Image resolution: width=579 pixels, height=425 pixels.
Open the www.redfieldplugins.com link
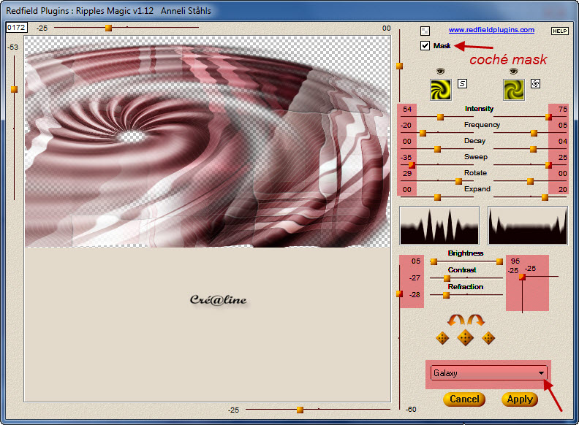491,30
